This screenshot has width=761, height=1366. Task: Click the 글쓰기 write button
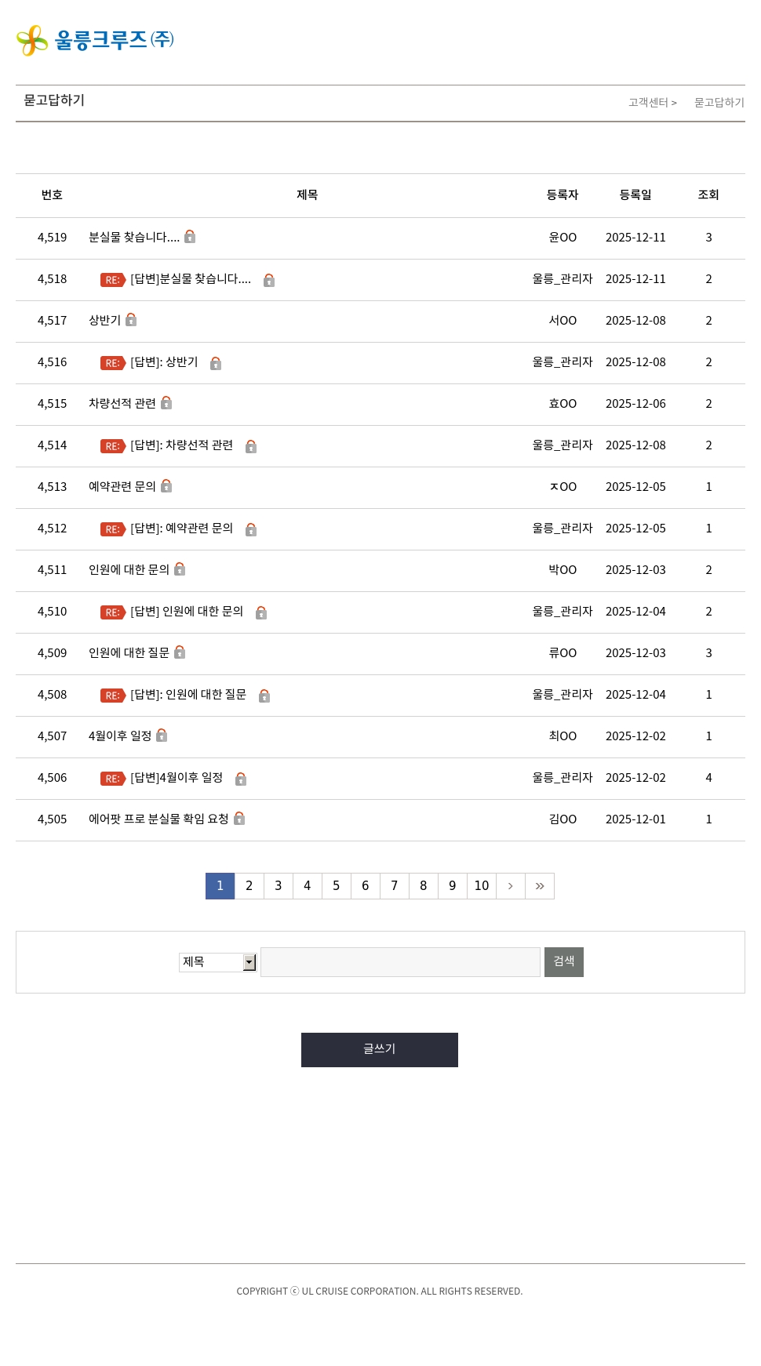(x=380, y=1050)
